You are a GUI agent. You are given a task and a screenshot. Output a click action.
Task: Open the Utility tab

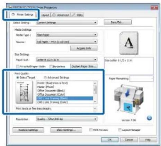click(77, 15)
